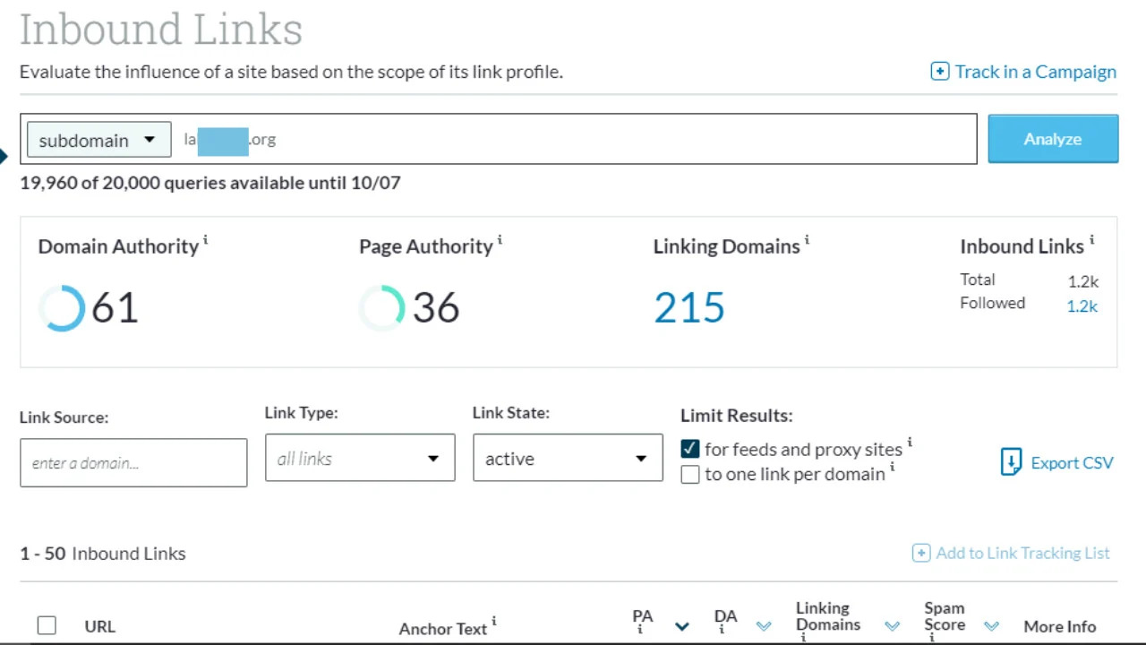Screen dimensions: 1146x645
Task: Open the Page Authority info tooltip
Action: 500,238
